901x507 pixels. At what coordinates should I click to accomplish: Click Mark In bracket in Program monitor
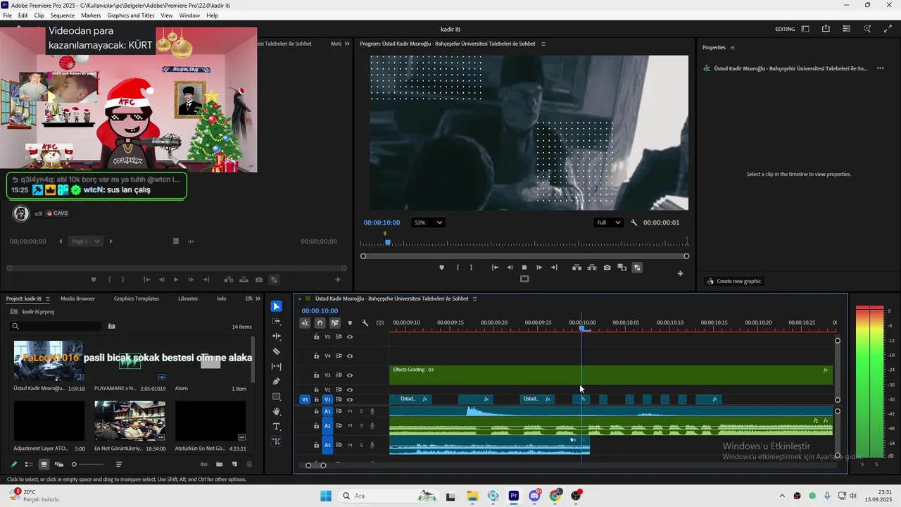(458, 268)
